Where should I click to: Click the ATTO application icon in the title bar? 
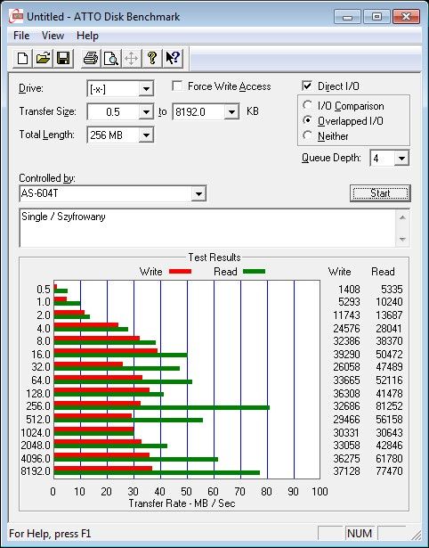click(x=16, y=16)
